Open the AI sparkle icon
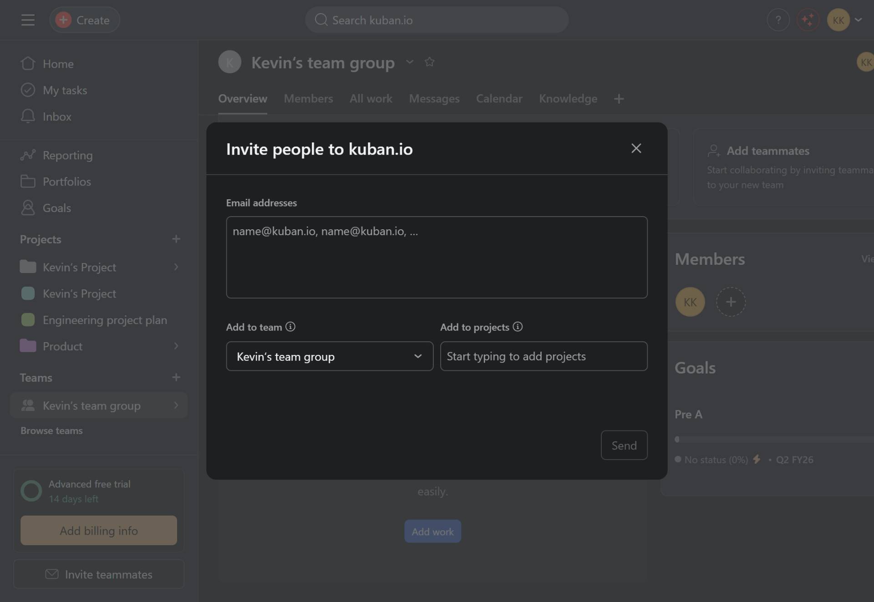 click(x=808, y=20)
